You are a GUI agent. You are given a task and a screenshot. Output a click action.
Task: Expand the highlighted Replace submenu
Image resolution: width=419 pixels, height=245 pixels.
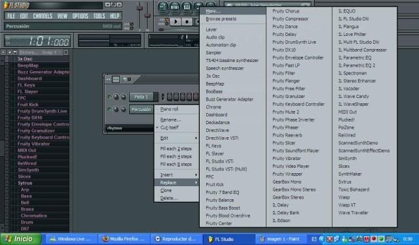click(x=177, y=183)
